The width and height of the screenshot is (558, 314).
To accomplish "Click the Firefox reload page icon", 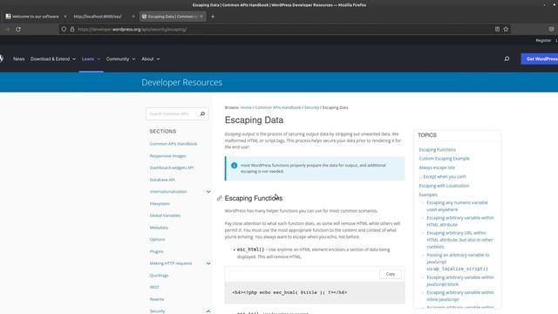I will coord(18,29).
